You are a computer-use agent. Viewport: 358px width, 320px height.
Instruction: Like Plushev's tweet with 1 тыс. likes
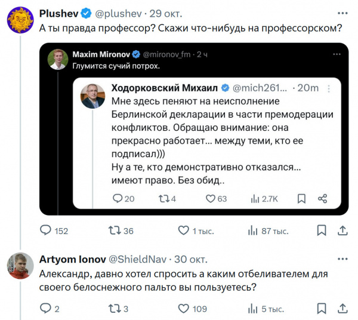tap(184, 230)
